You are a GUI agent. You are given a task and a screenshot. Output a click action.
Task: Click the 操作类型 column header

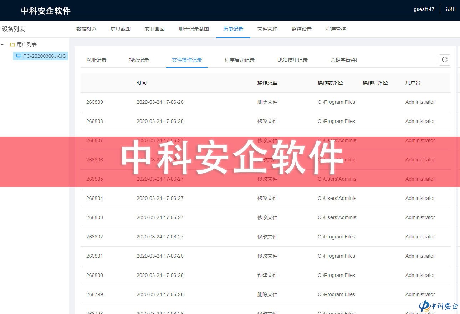pos(267,83)
